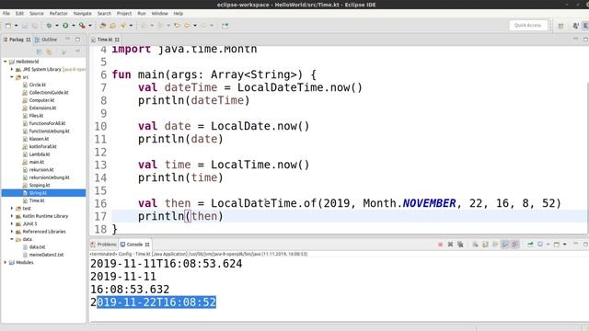
Task: Open the External Tools dropdown arrow
Action: (x=90, y=26)
